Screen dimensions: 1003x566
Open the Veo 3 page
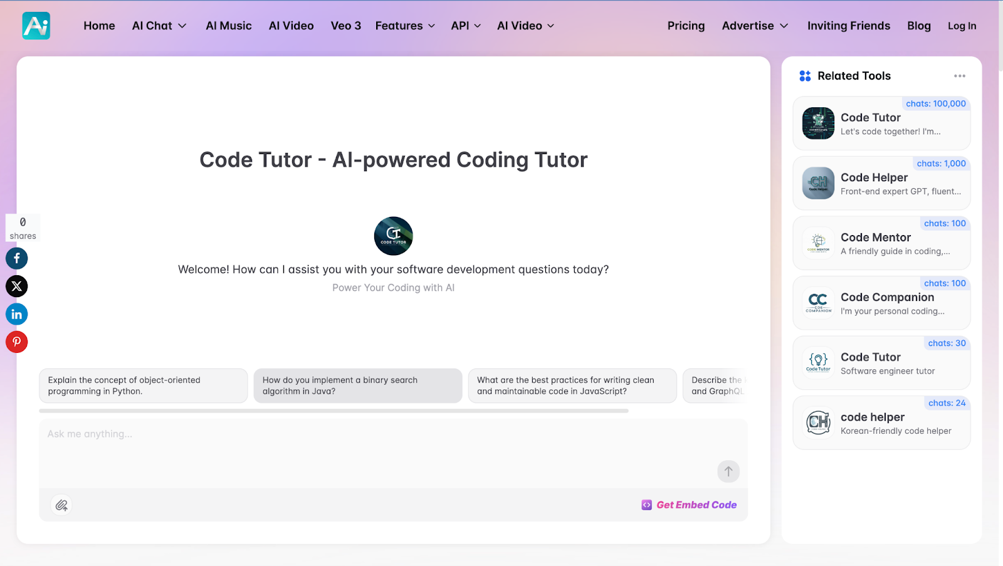pyautogui.click(x=346, y=26)
